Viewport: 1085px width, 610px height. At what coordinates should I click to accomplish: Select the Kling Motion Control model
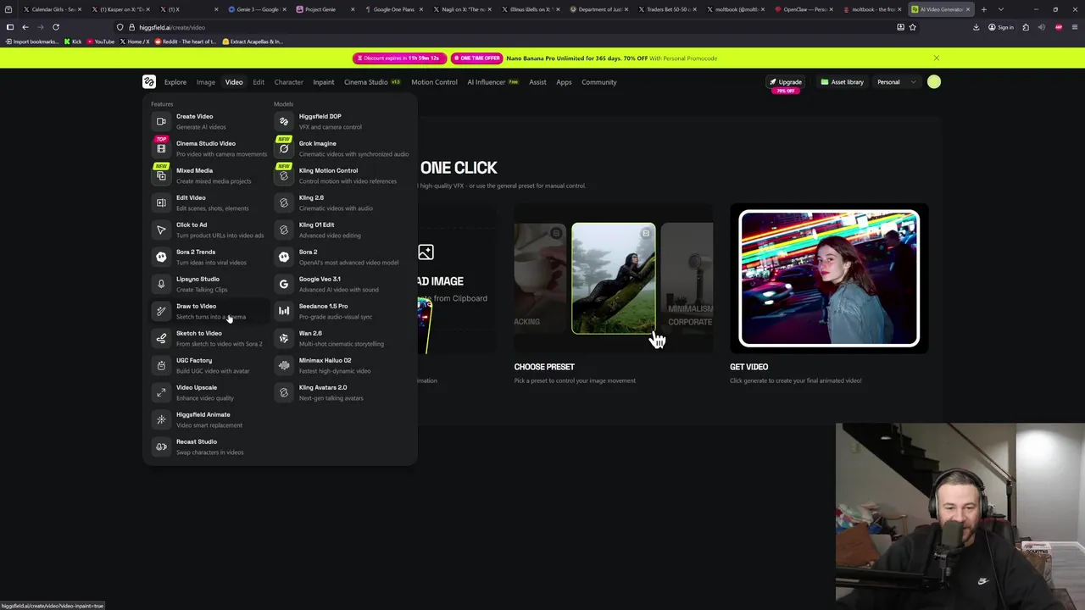tap(342, 175)
